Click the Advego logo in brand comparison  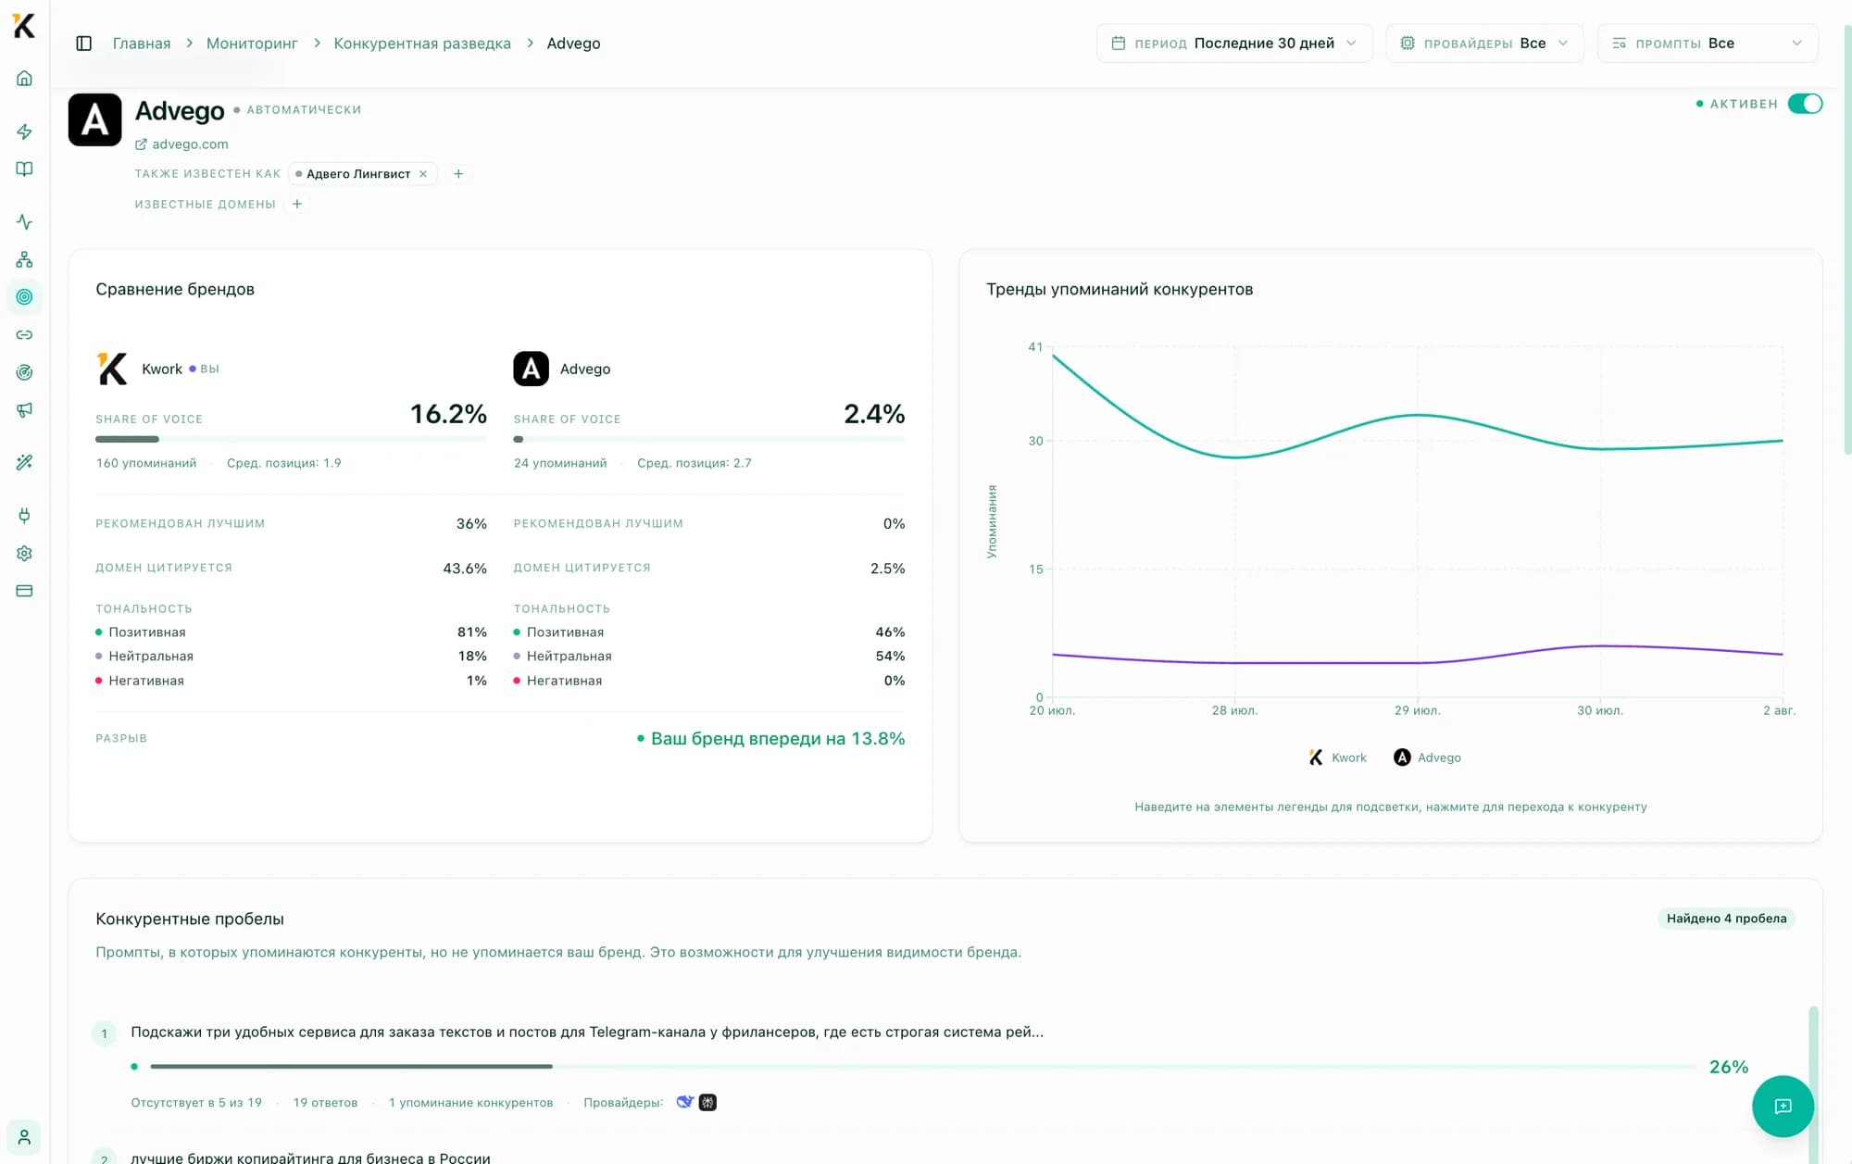tap(532, 369)
